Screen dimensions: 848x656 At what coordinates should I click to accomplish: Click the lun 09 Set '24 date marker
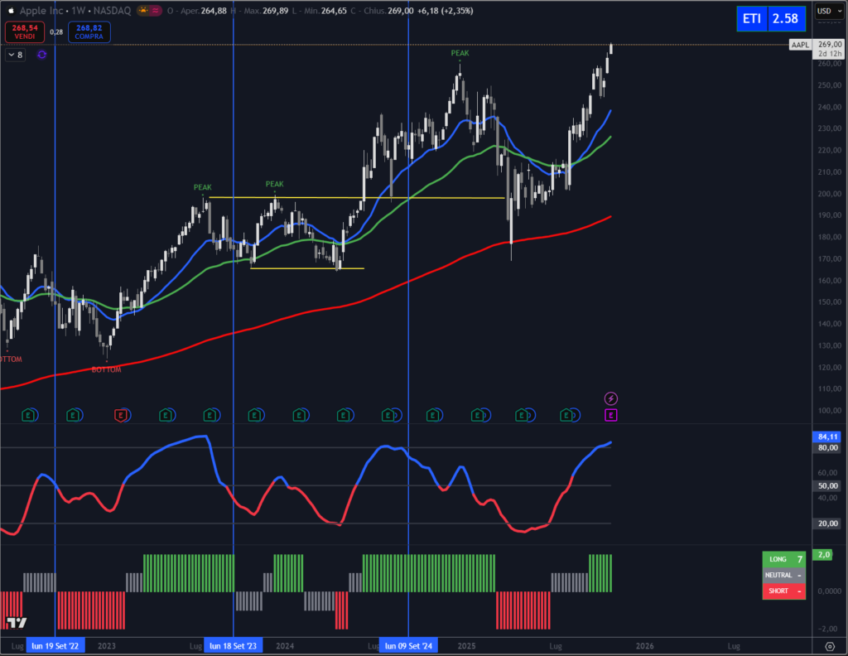tap(407, 644)
